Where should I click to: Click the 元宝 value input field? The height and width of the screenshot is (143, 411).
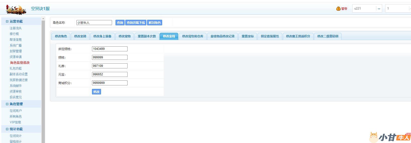click(110, 74)
